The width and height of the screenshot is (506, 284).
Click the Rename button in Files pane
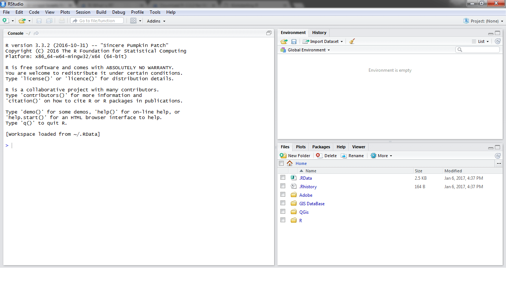pos(352,156)
